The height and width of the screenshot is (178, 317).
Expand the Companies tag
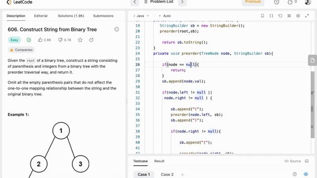(21, 50)
